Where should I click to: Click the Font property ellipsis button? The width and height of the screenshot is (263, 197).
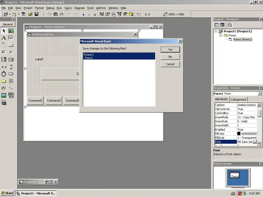tap(255, 142)
